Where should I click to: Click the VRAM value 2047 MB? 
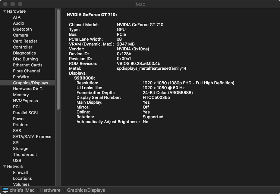point(126,44)
